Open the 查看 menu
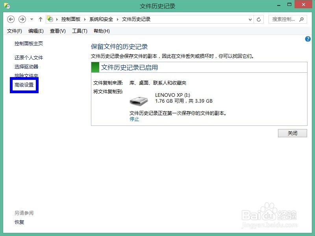 [57, 31]
